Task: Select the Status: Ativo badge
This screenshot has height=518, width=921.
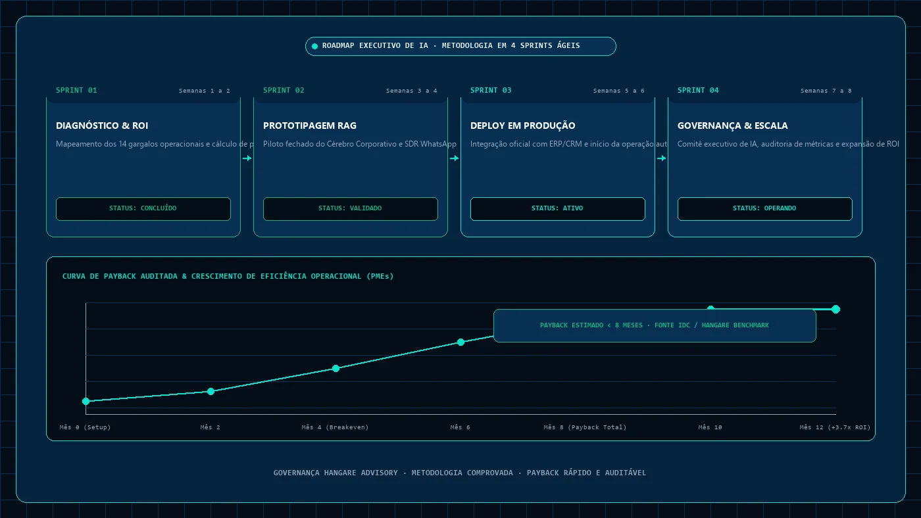Action: coord(558,209)
